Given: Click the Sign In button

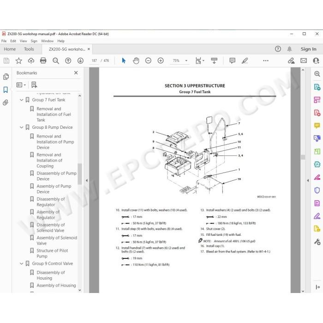Looking at the screenshot, I should [308, 49].
